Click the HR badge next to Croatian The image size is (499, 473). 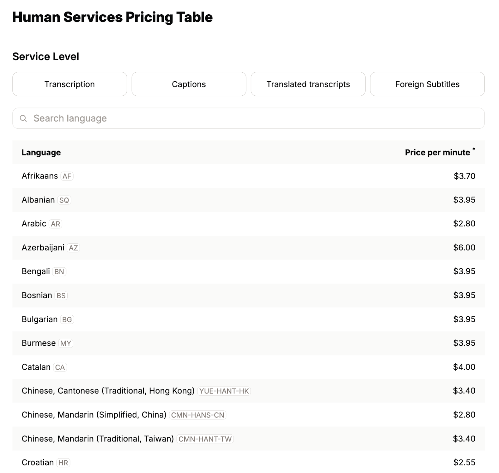[x=64, y=463]
